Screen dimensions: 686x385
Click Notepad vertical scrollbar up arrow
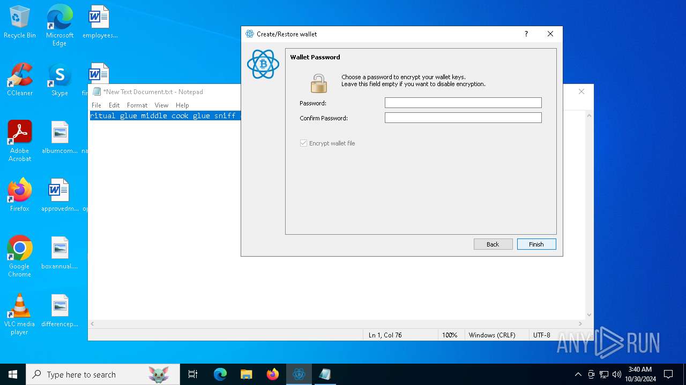click(589, 115)
